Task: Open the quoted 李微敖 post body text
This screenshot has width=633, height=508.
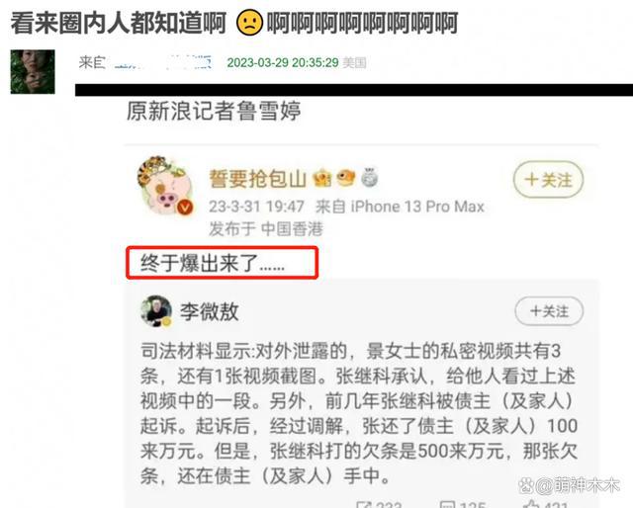Action: [359, 413]
